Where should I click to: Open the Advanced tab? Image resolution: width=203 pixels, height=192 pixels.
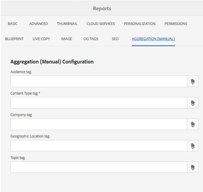38,24
